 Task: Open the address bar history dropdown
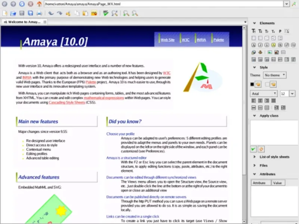286,4
